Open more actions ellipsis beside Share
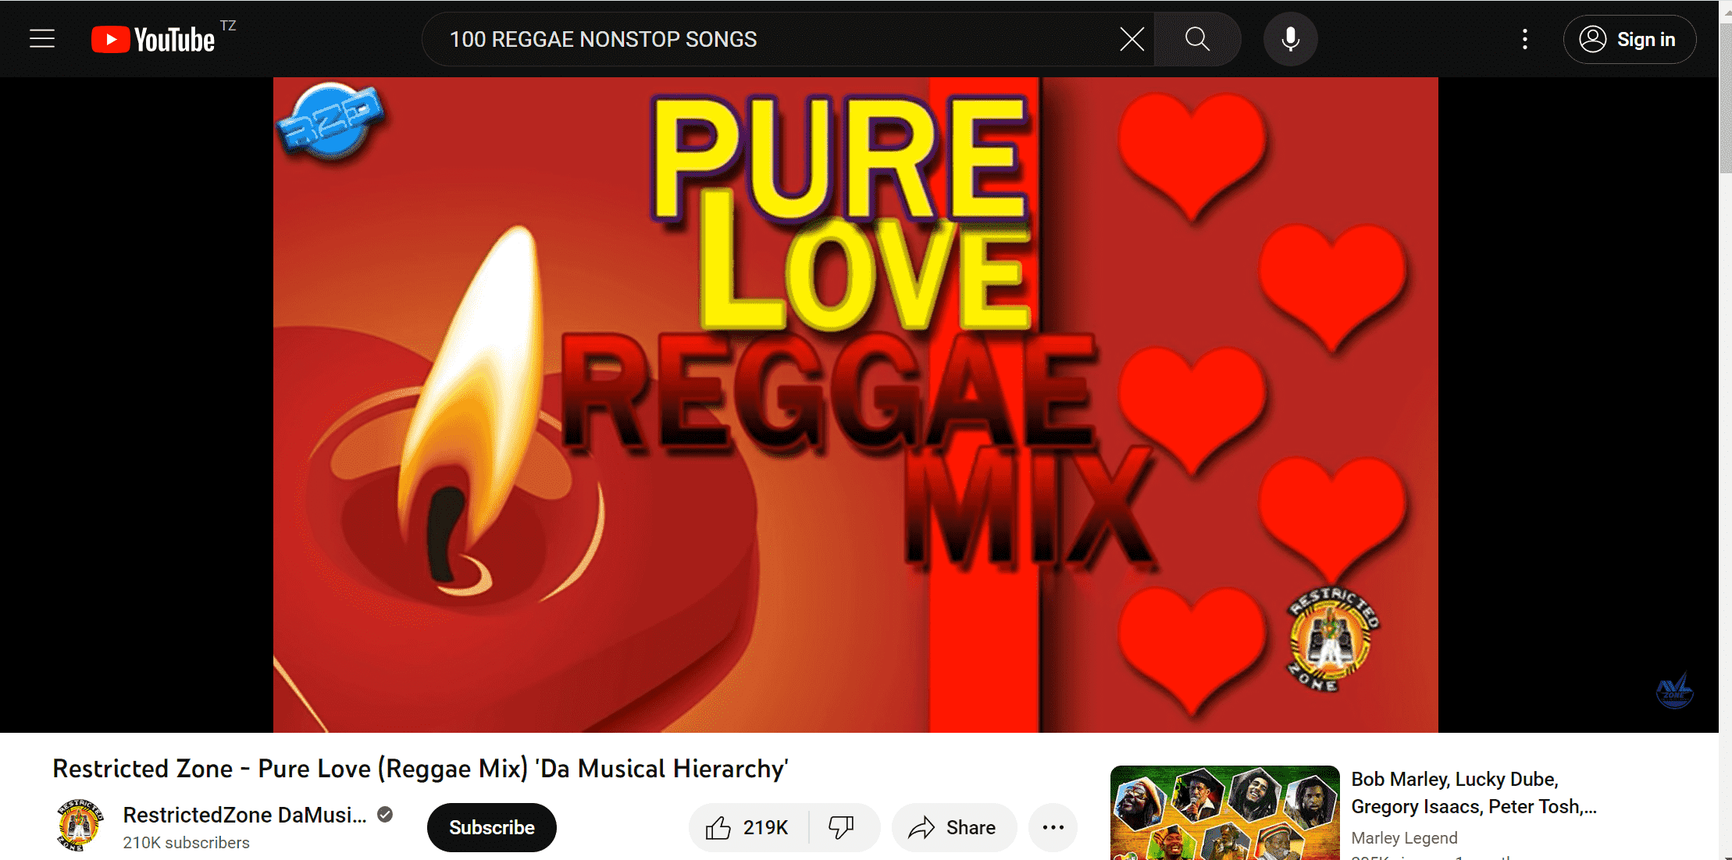The height and width of the screenshot is (860, 1732). (1053, 827)
